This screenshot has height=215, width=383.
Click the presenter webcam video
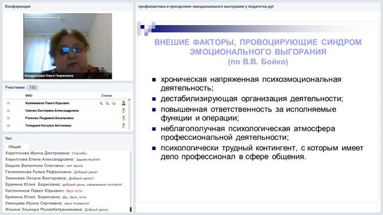point(68,46)
